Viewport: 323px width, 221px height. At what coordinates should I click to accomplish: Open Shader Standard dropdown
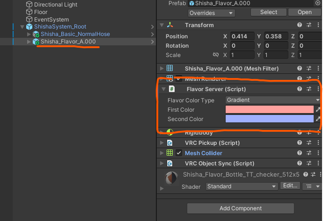point(242,186)
